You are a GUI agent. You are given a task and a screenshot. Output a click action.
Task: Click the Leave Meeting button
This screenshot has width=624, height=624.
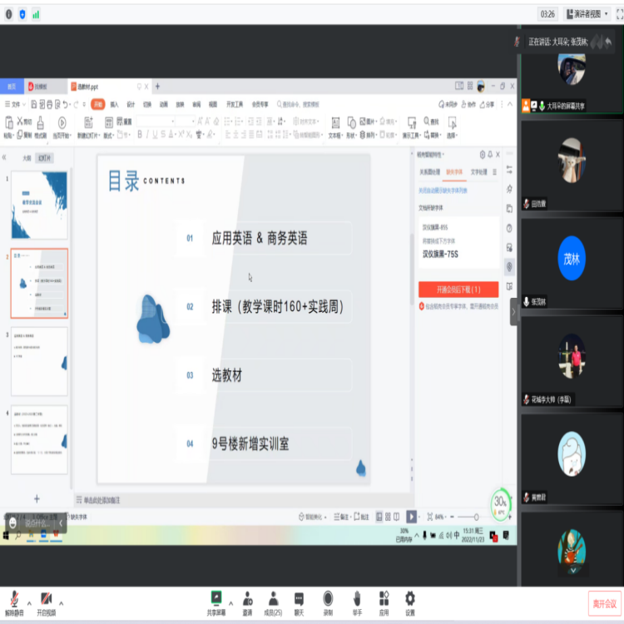coord(604,603)
